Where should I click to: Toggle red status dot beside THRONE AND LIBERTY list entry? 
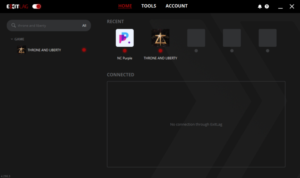84,50
